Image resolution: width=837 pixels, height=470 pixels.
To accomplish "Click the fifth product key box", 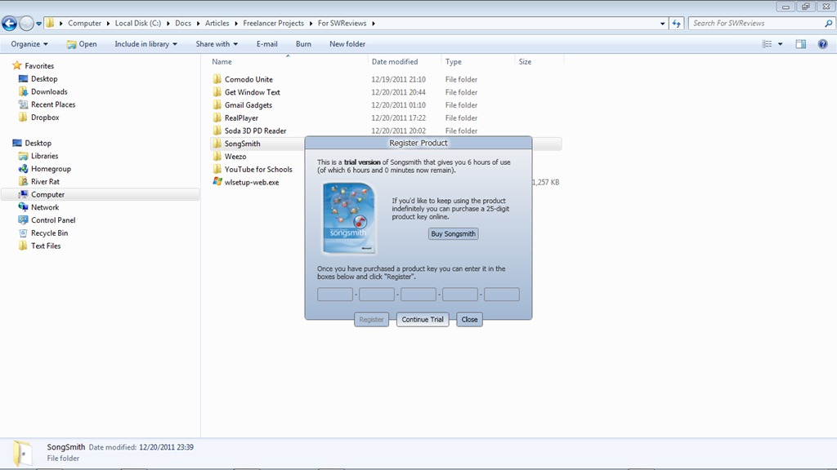I will pyautogui.click(x=502, y=294).
